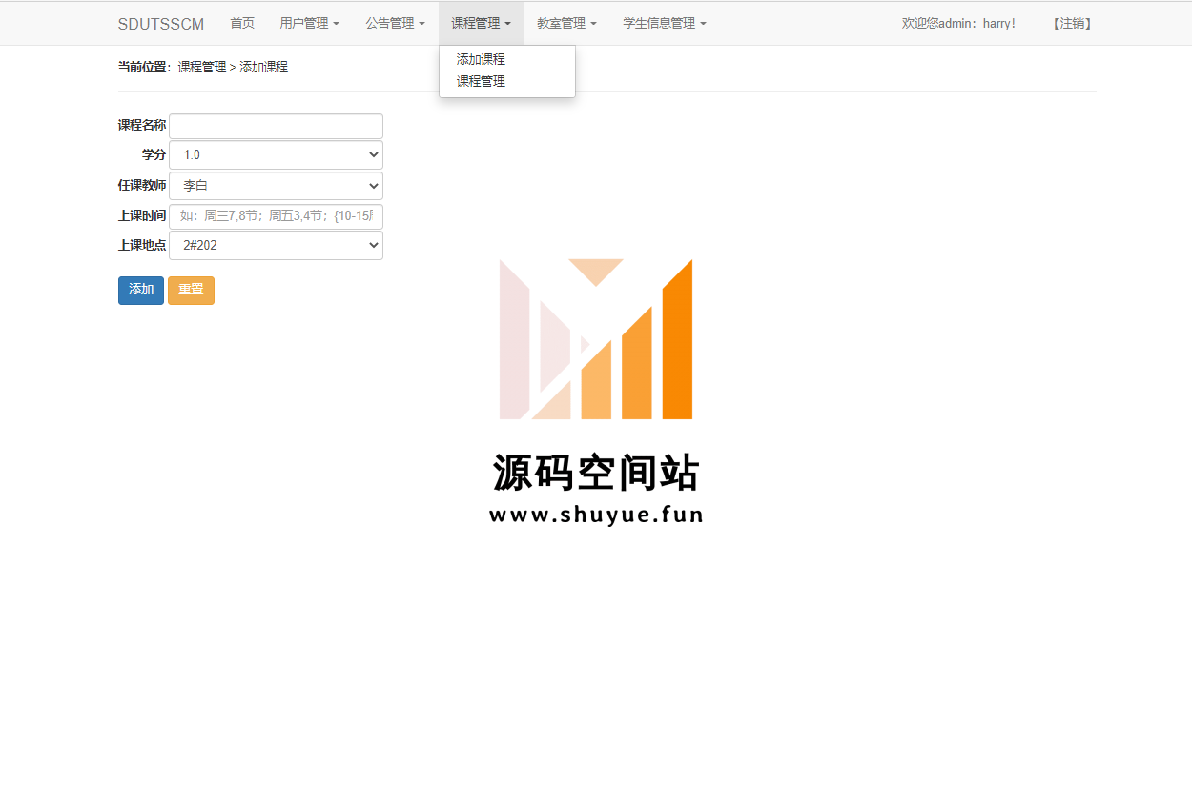Image resolution: width=1192 pixels, height=788 pixels.
Task: Open the SDUTSSCM brand link
Action: point(161,24)
